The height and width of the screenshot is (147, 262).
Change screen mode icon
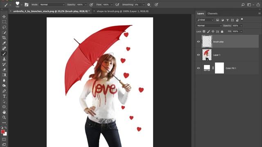pos(4,145)
